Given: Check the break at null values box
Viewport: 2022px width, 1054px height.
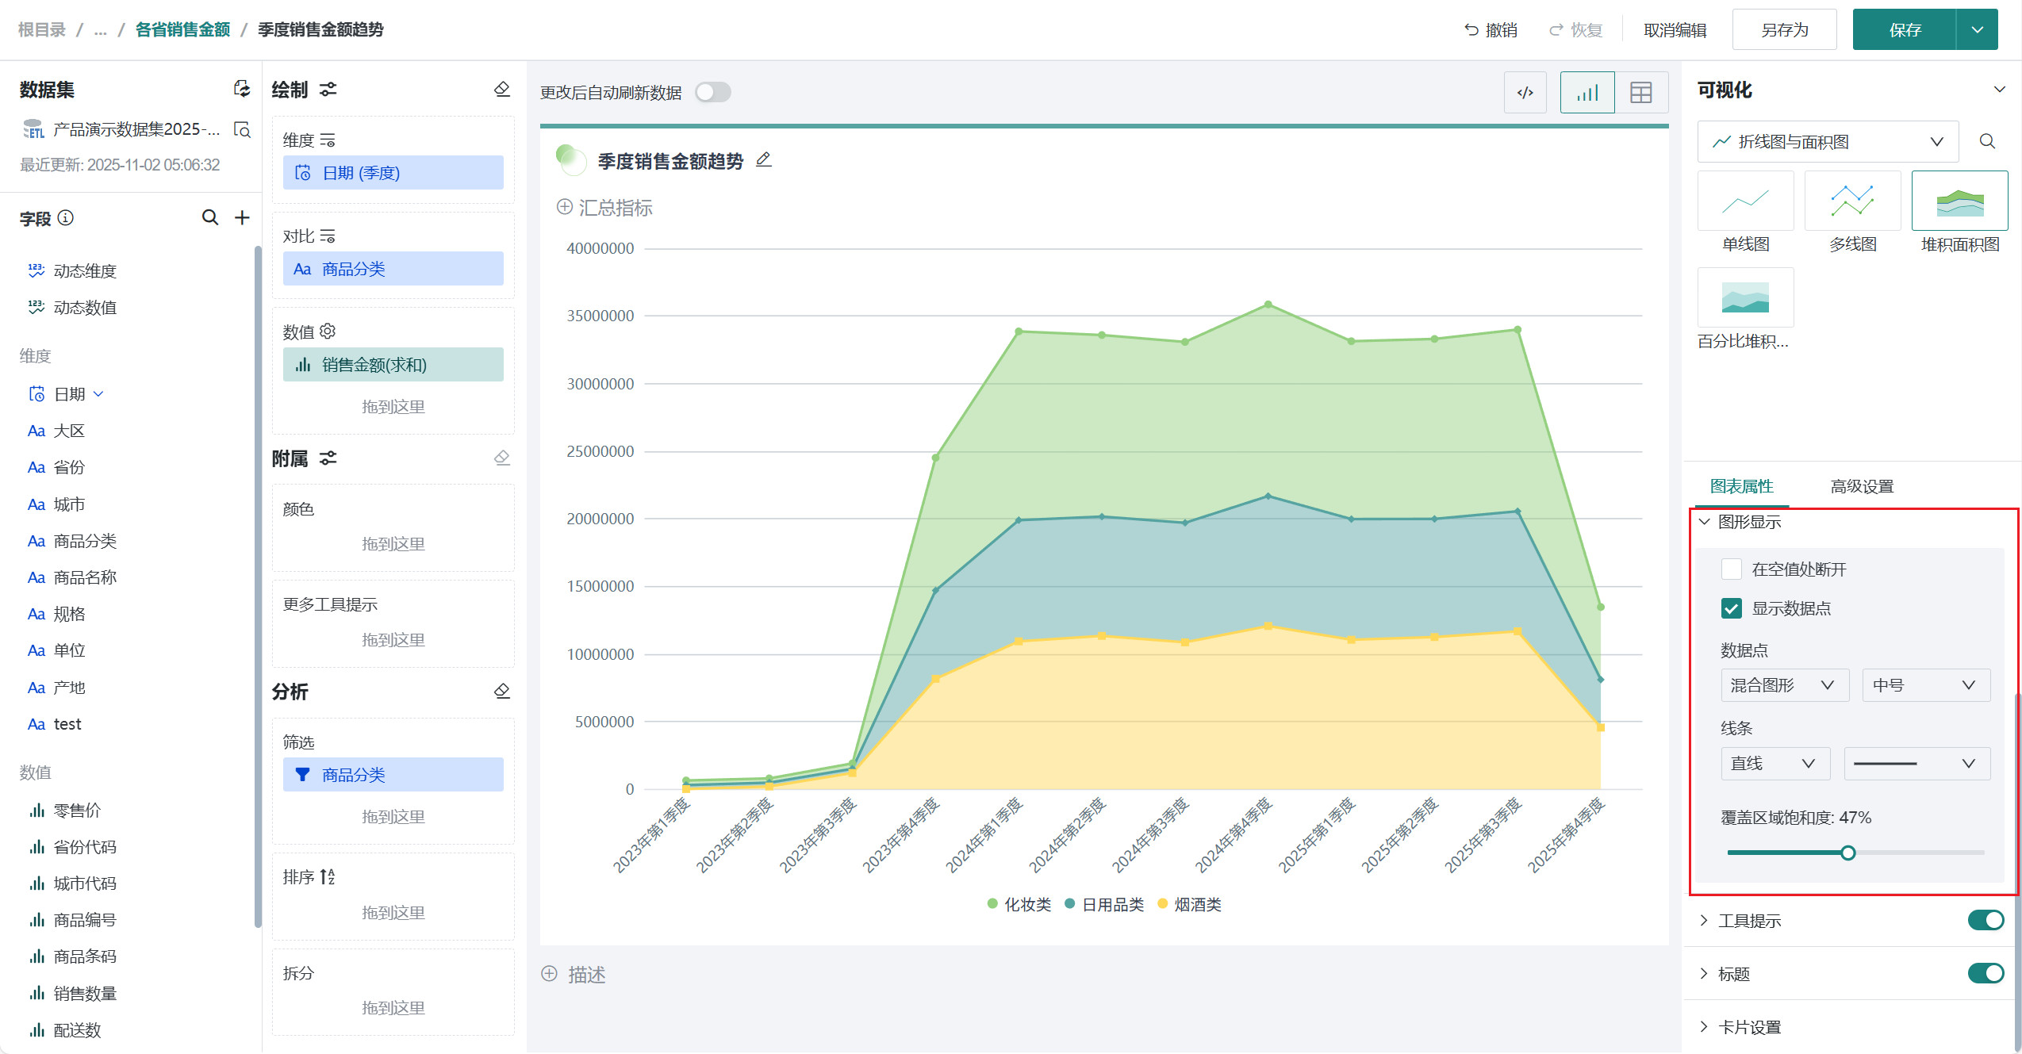Looking at the screenshot, I should pyautogui.click(x=1731, y=569).
